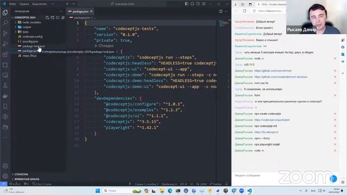Click the package.json breadcrumb
Image resolution: width=347 pixels, height=195 pixels.
(82, 17)
